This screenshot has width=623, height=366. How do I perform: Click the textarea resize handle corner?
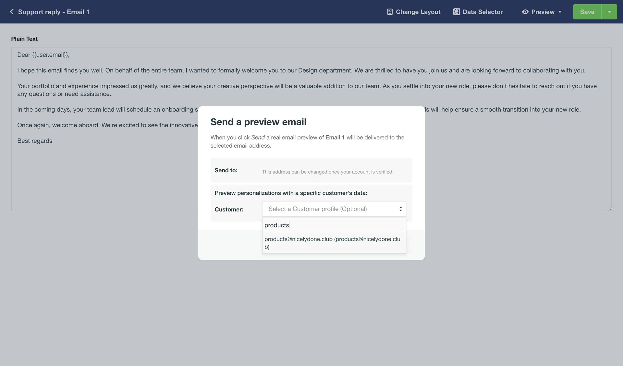(x=609, y=209)
